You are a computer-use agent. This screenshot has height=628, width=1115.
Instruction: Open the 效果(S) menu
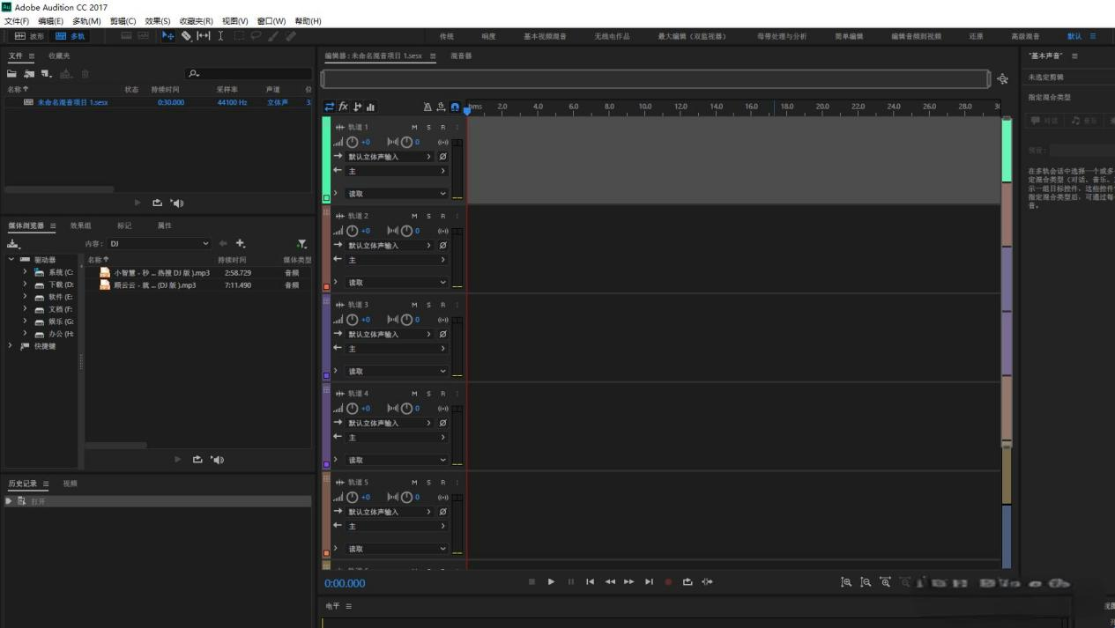[158, 21]
